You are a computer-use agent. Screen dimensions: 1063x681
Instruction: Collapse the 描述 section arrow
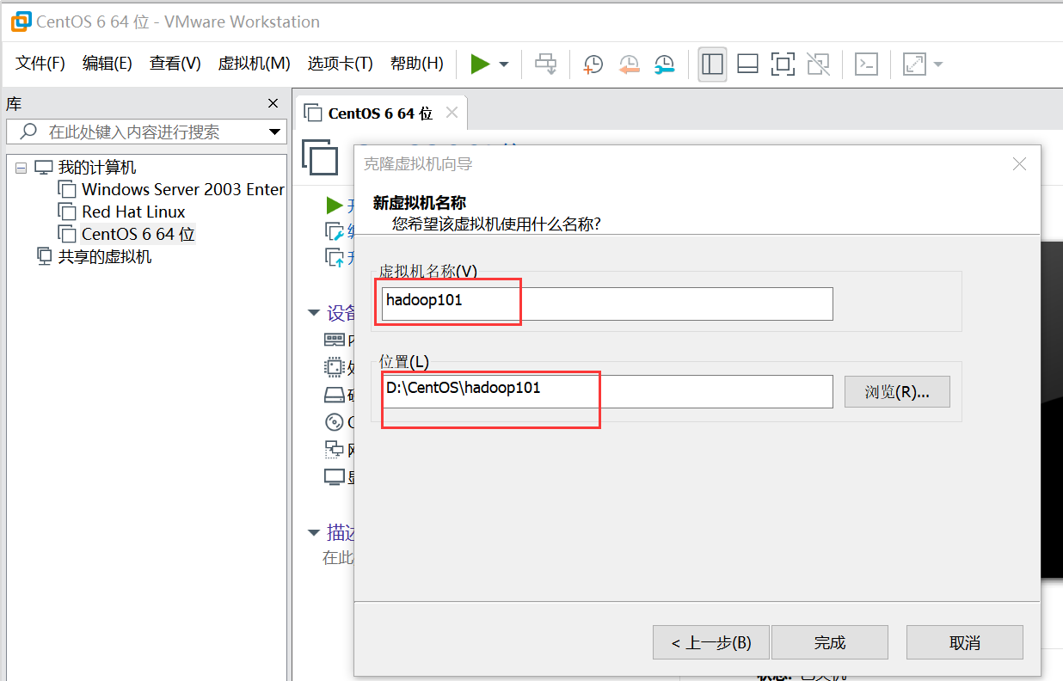[314, 533]
